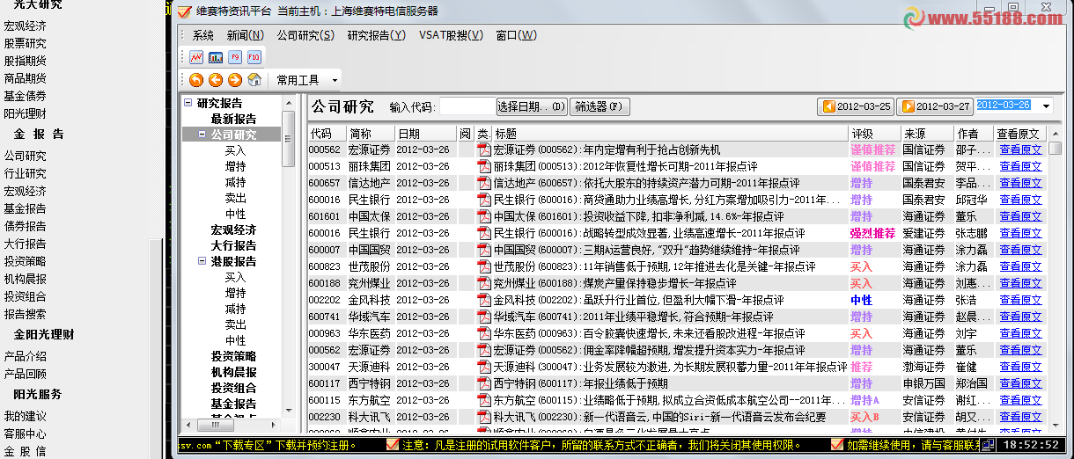
Task: Open the 研究报告(Y) menu
Action: click(x=377, y=35)
